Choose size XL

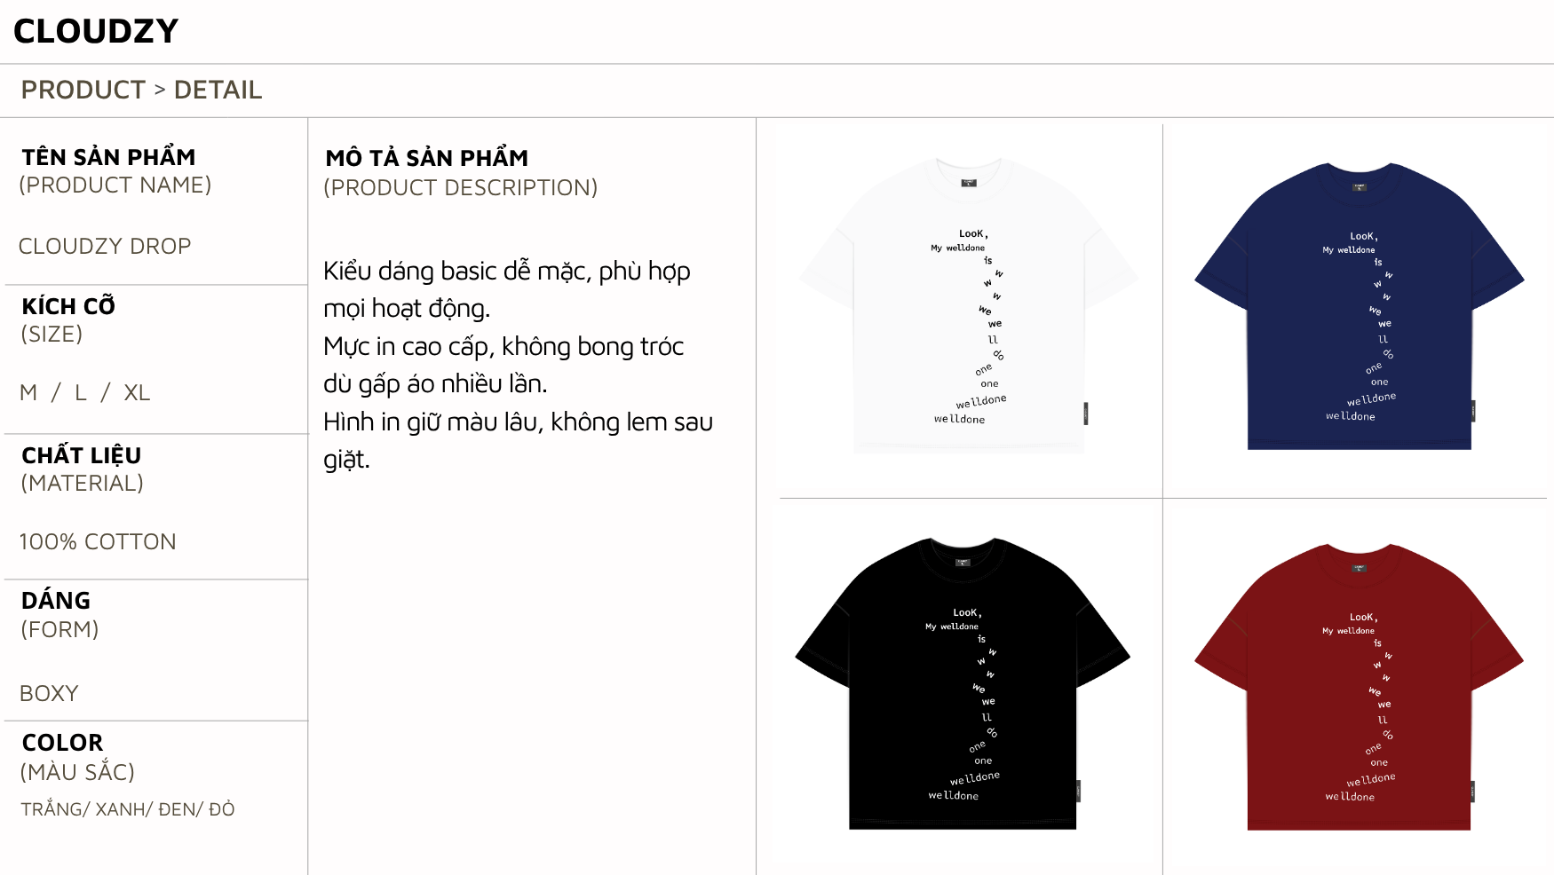pyautogui.click(x=137, y=392)
